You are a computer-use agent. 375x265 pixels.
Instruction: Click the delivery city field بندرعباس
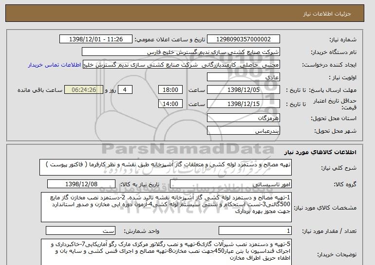click(x=244, y=131)
